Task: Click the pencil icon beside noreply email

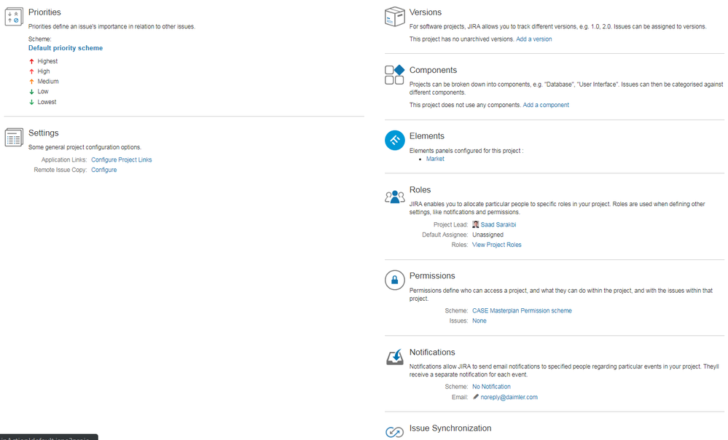Action: pyautogui.click(x=475, y=397)
